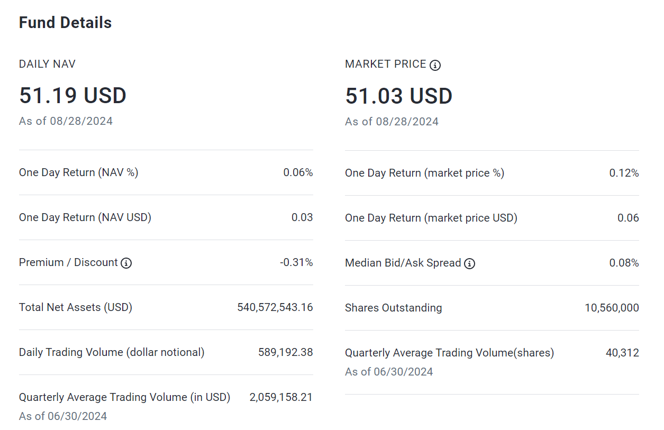Select the Shares Outstanding label
Image resolution: width=664 pixels, height=430 pixels.
pos(394,308)
